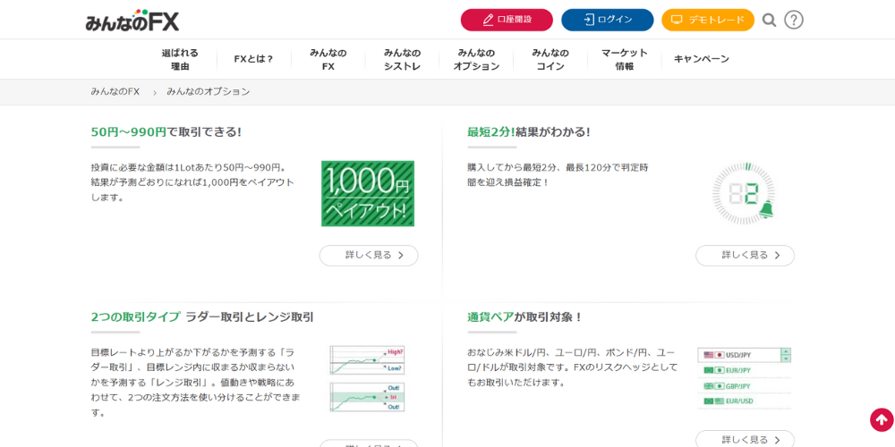This screenshot has height=447, width=895.
Task: Click the EUR/JPY currency pair row
Action: tap(745, 371)
